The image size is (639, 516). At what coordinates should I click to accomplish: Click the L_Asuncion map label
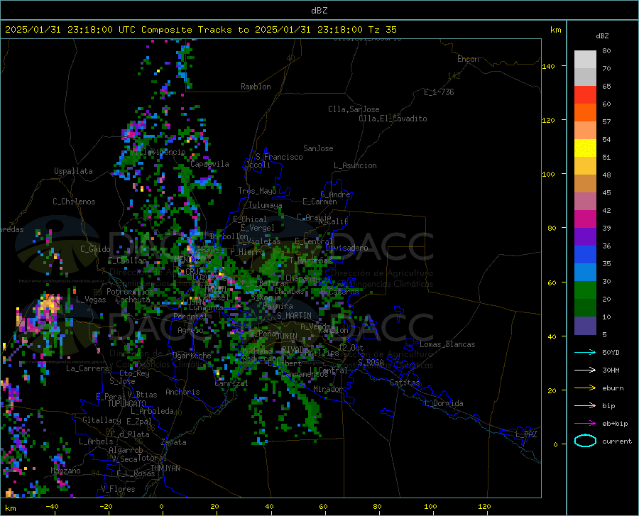coord(355,165)
